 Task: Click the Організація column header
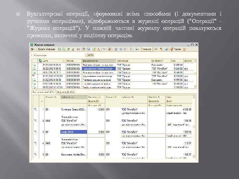[x=133, y=61]
